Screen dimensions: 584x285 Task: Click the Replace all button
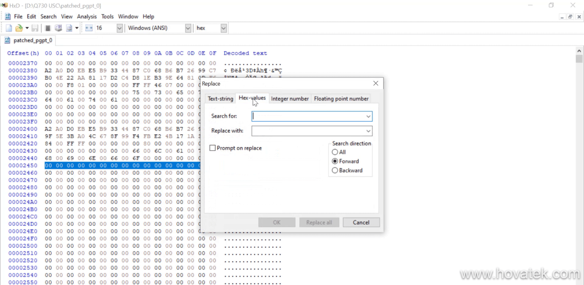click(319, 223)
